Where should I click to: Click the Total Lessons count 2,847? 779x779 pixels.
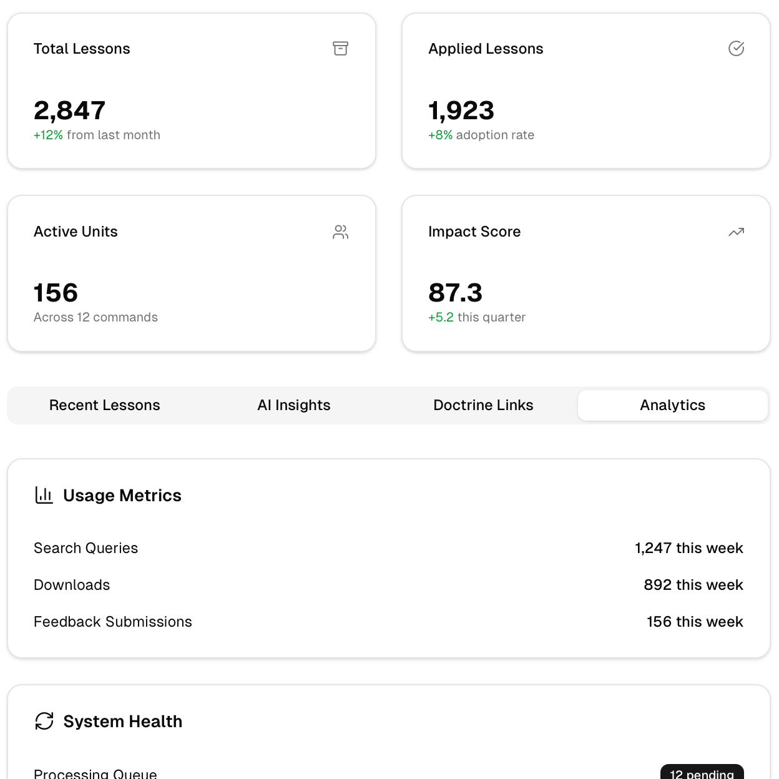(69, 110)
